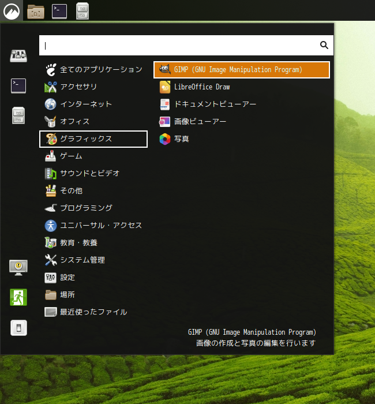
Task: Open file cabinet icon in top panel
Action: [x=82, y=12]
